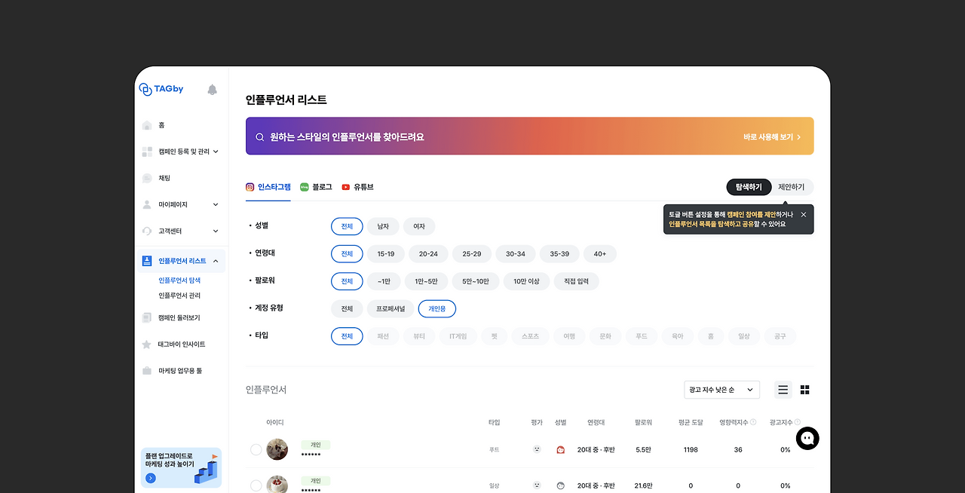
Task: Select 전체 in the 타입 row
Action: click(x=347, y=336)
